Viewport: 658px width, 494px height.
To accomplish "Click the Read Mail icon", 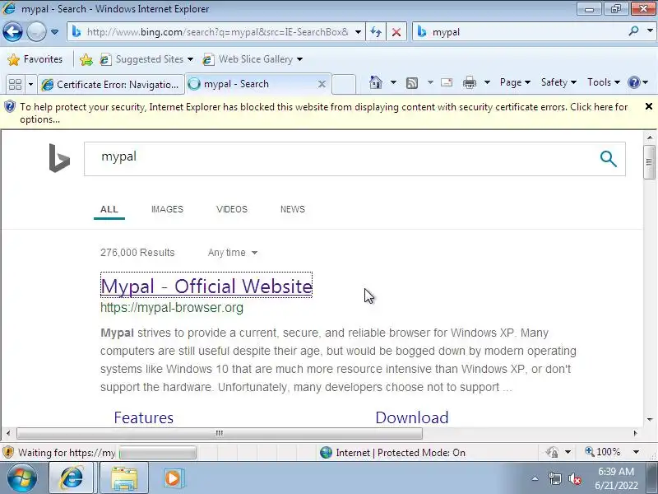I will tap(447, 82).
